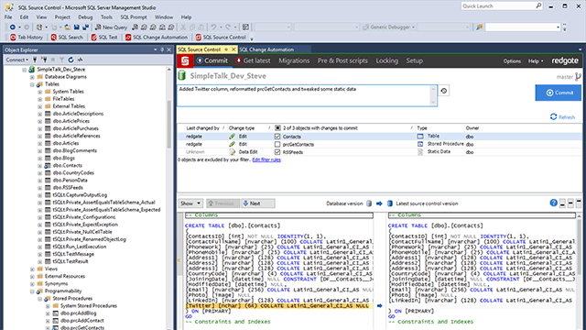Click the Object Explorer refresh icon
Image resolution: width=586 pixels, height=330 pixels.
click(x=71, y=60)
